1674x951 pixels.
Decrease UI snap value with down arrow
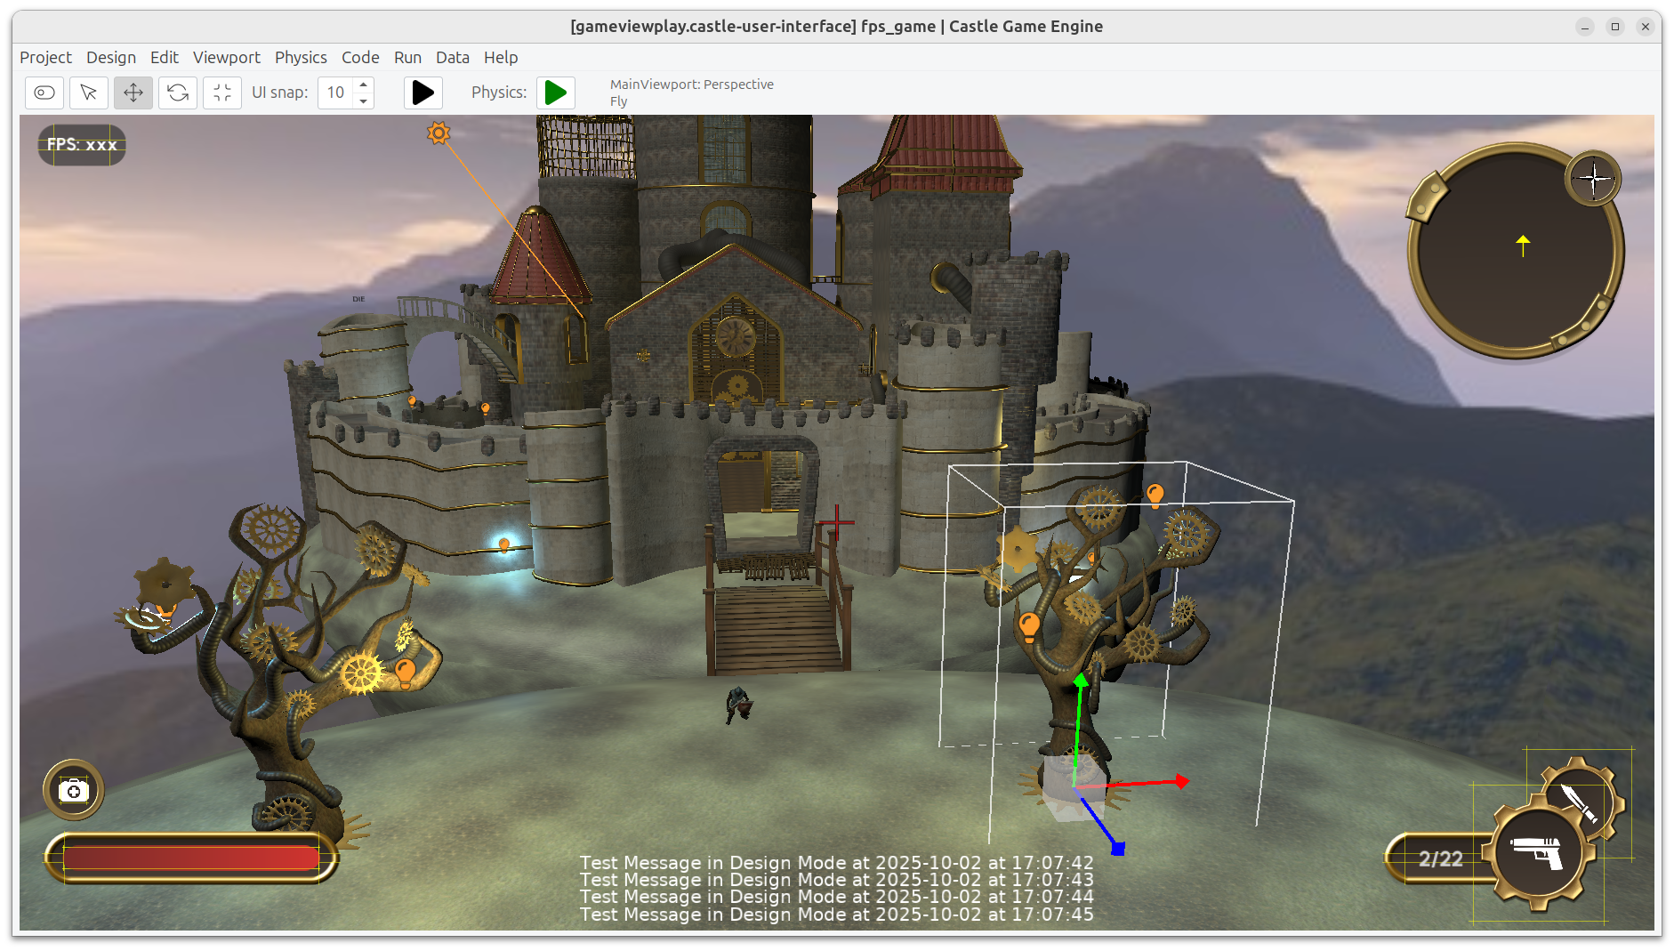pyautogui.click(x=363, y=101)
